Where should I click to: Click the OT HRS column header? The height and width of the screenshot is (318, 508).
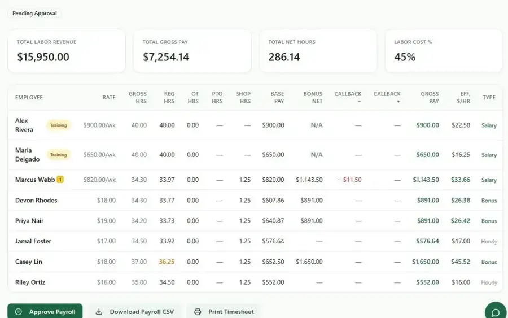(194, 97)
